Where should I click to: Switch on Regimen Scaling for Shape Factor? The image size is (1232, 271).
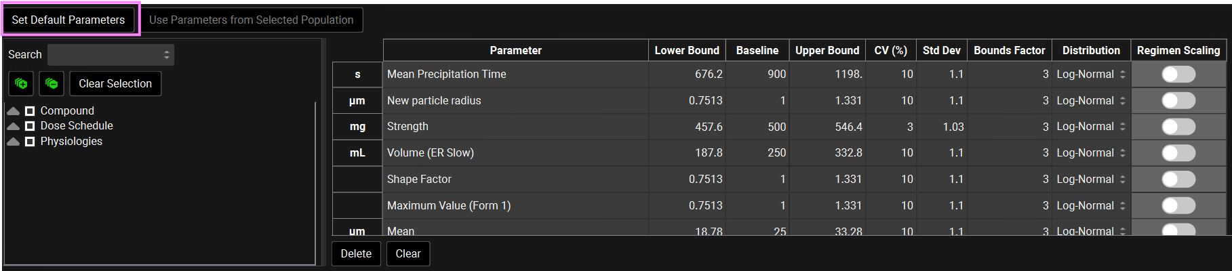1178,180
